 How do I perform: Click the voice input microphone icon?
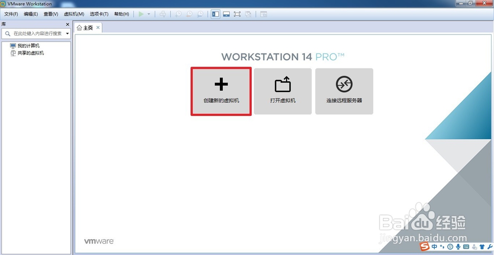[458, 247]
